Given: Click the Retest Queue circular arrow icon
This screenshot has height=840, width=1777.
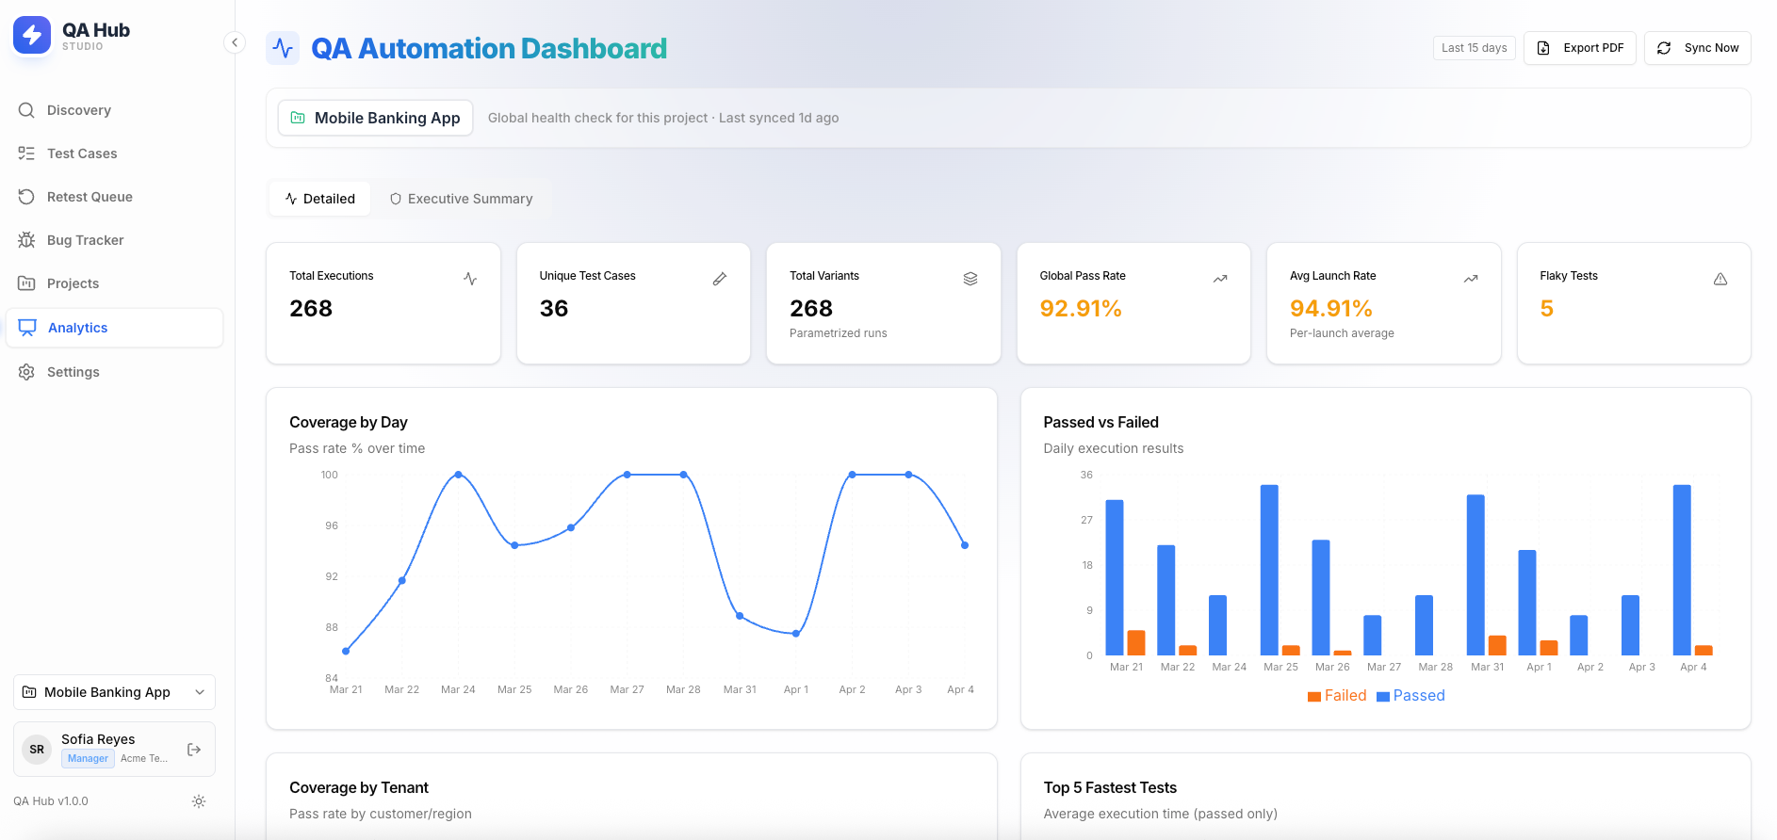Looking at the screenshot, I should click(x=26, y=197).
